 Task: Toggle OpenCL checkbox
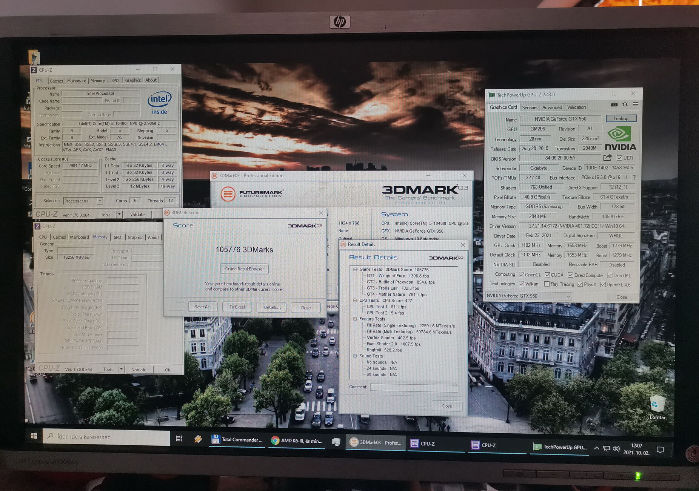click(x=522, y=275)
